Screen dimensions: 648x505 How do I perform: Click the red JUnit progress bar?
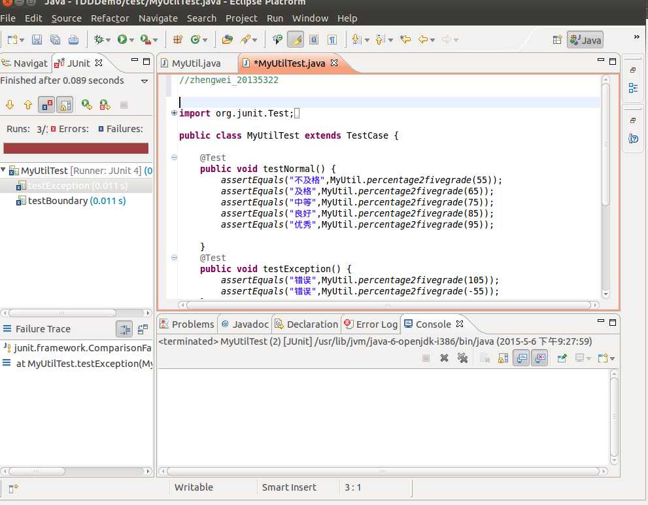point(76,148)
